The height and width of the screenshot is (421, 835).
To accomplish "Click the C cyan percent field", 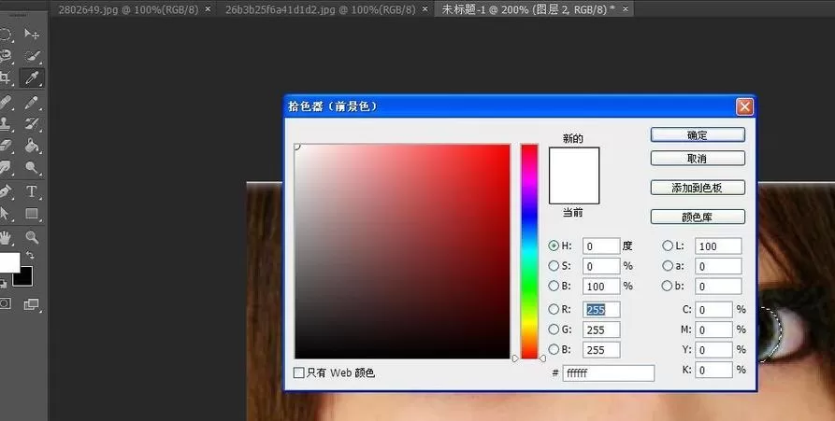I will (x=714, y=310).
